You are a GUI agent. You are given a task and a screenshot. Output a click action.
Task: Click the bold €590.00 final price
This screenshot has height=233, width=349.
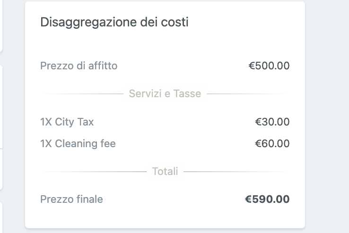(x=267, y=200)
